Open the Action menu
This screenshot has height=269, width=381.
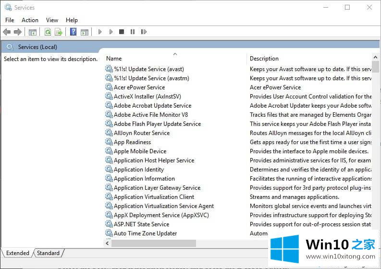(30, 20)
